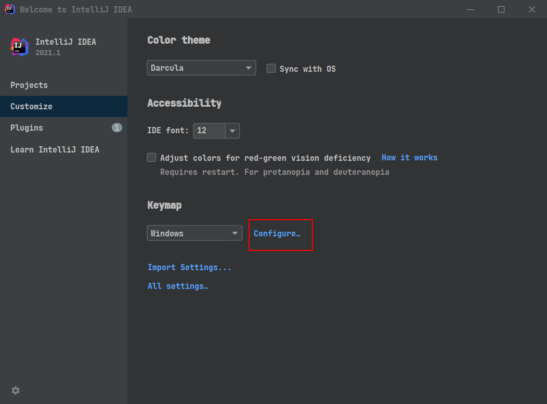
Task: Toggle red-green vision deficiency color adjustment
Action: [x=151, y=157]
